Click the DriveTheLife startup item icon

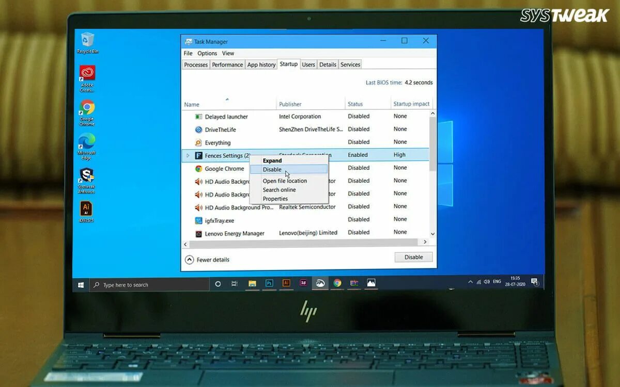click(198, 130)
